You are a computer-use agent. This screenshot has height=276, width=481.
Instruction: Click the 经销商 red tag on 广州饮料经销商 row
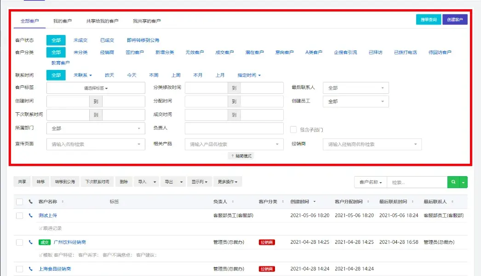click(x=267, y=242)
